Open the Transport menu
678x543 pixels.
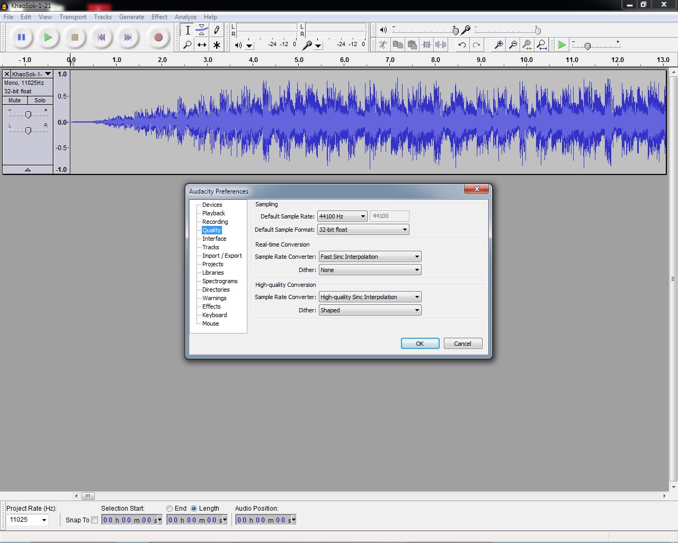[73, 17]
